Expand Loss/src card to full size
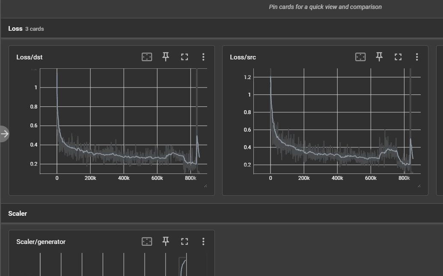443x276 pixels. 398,57
